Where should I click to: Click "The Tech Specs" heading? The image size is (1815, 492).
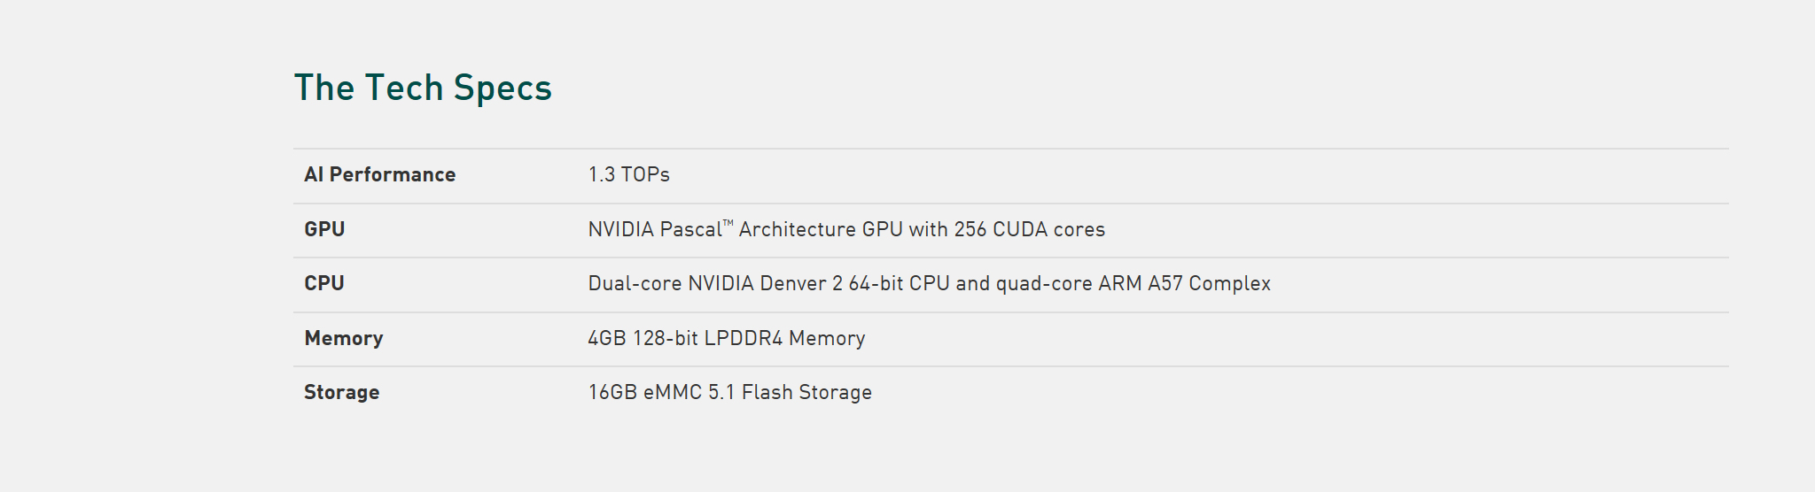[x=423, y=88]
